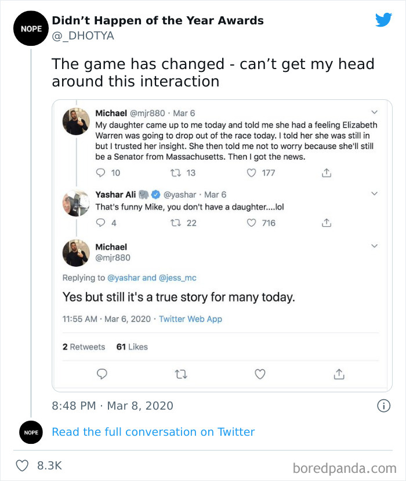Screen dimensions: 406x481
Task: Like the bottom embedded tweet
Action: click(x=260, y=374)
